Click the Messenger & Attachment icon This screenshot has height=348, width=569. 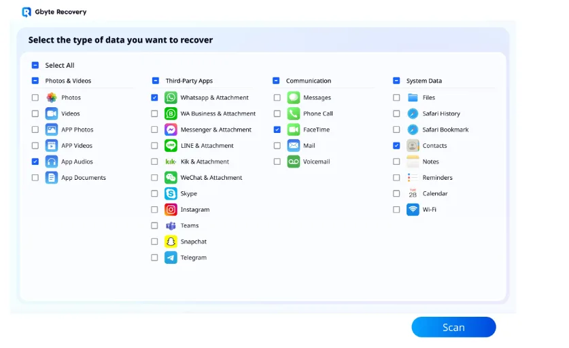(x=171, y=130)
